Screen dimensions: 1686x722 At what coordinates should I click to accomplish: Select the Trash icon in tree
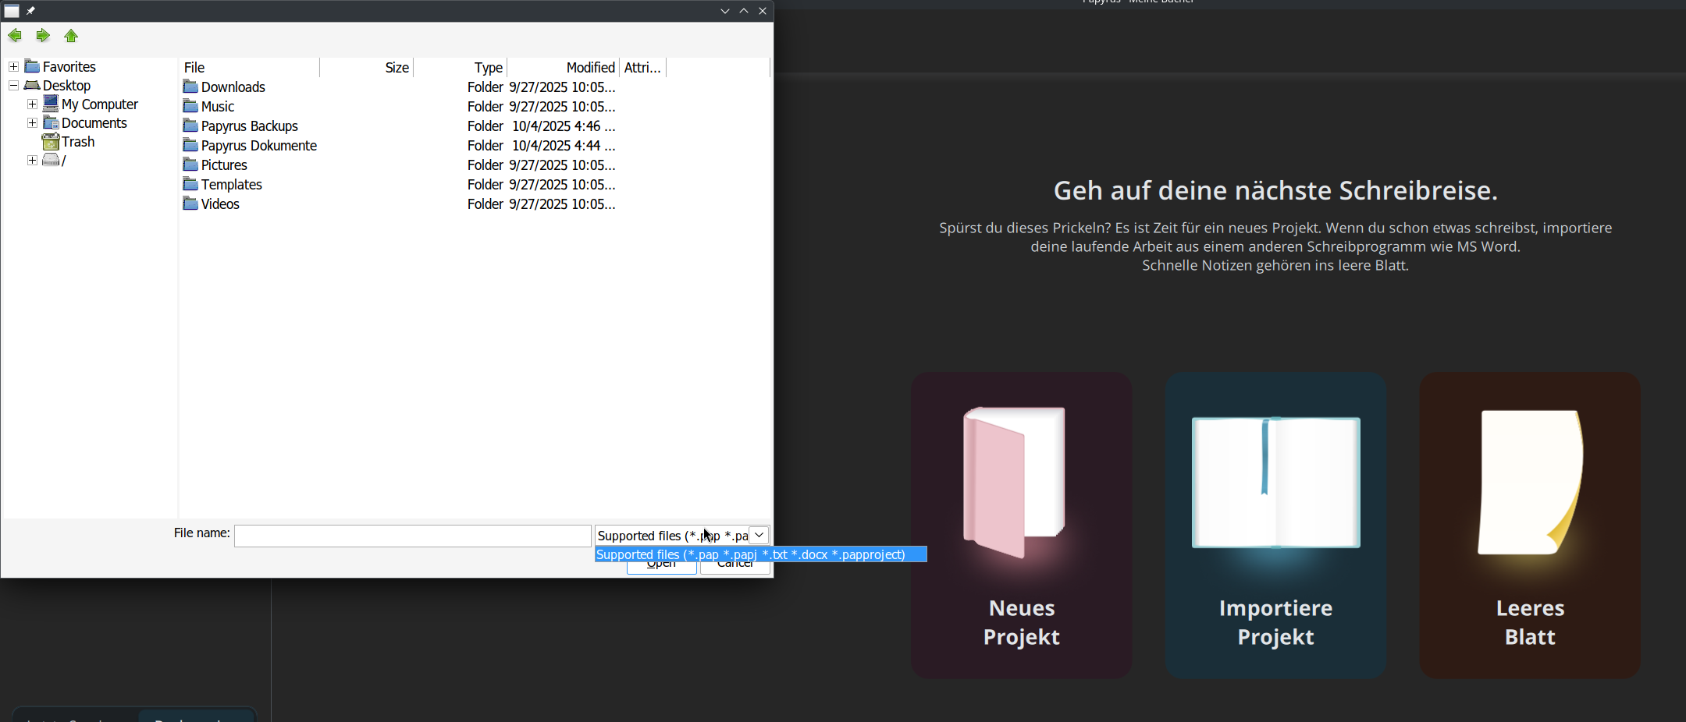pos(51,142)
